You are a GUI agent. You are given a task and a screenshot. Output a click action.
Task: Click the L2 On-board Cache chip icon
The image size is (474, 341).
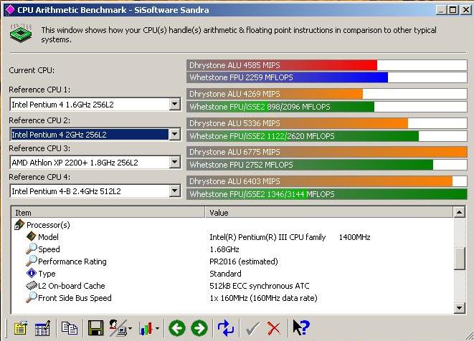pos(32,285)
